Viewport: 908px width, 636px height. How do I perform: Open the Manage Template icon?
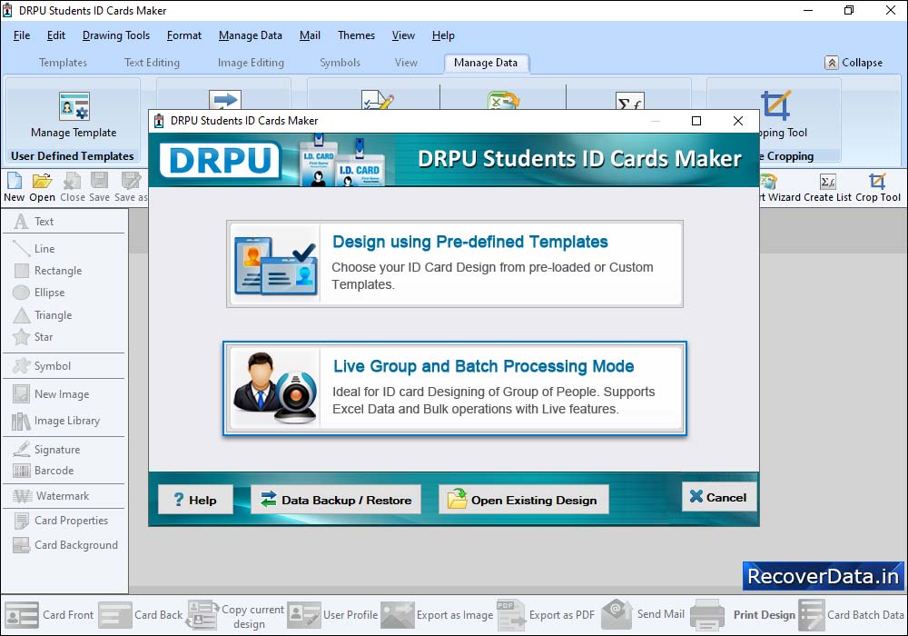click(74, 107)
